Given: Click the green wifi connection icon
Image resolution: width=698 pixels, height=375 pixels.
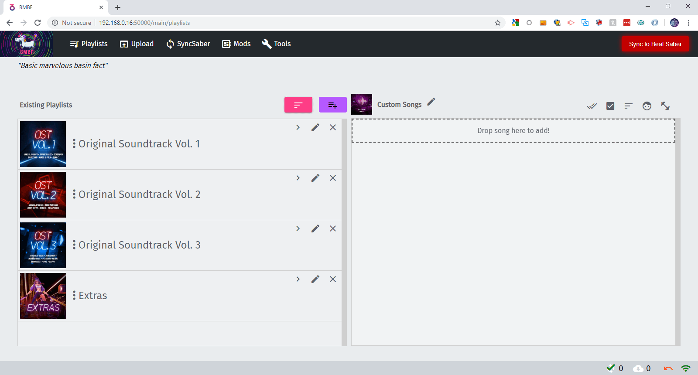Looking at the screenshot, I should [686, 368].
